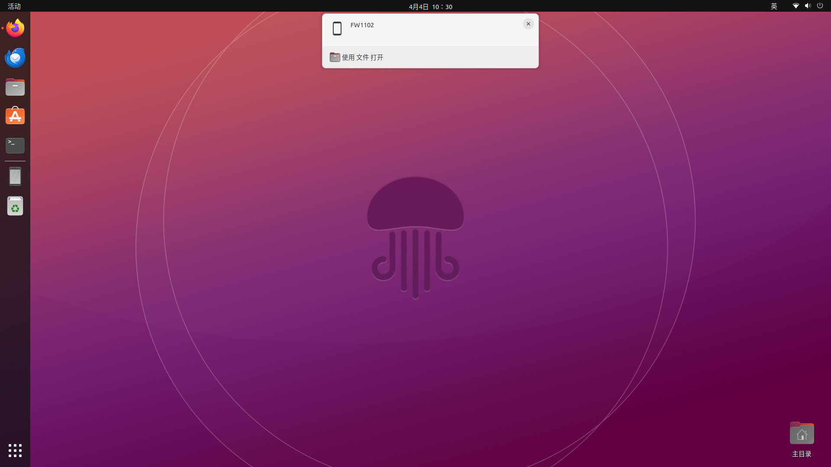Open the 主目录 home folder
The height and width of the screenshot is (467, 831).
802,434
